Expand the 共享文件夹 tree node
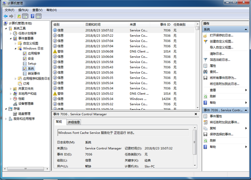 point(11,88)
